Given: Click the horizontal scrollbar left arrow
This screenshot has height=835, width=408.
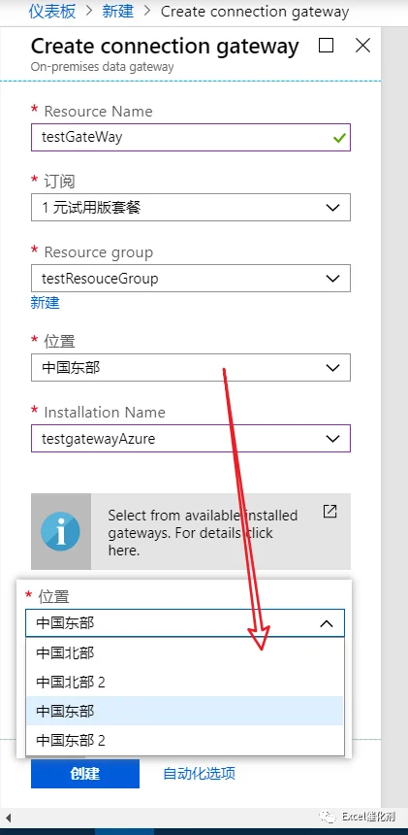Looking at the screenshot, I should [8, 817].
